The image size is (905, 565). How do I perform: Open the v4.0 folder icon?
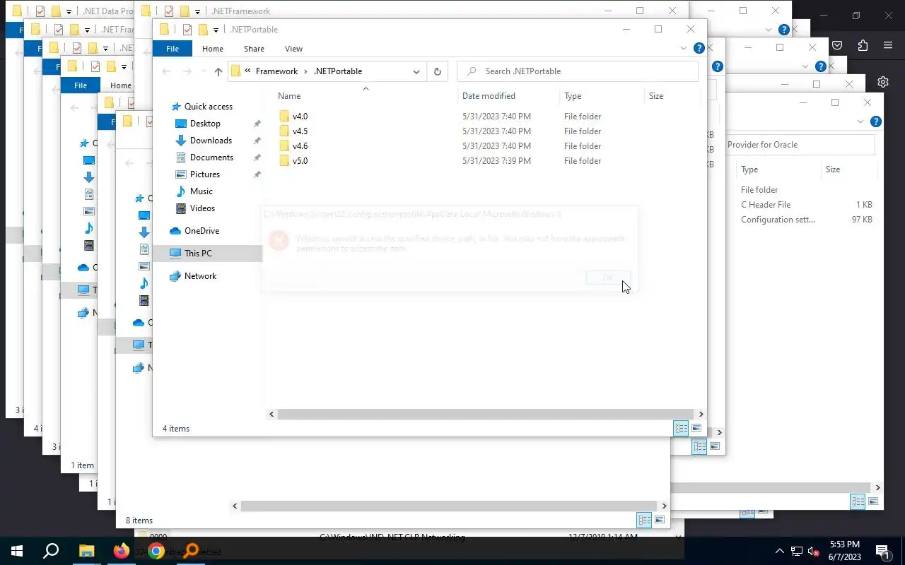tap(284, 117)
